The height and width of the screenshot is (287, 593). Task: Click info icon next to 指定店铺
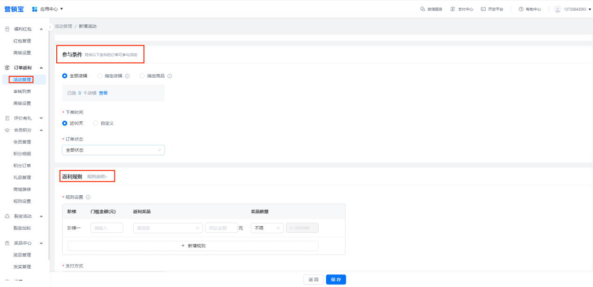click(127, 76)
